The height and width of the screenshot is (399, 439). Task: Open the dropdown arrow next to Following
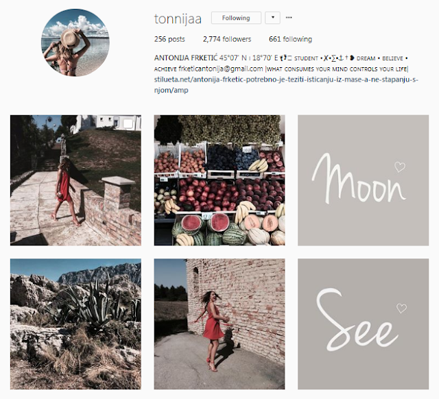273,18
